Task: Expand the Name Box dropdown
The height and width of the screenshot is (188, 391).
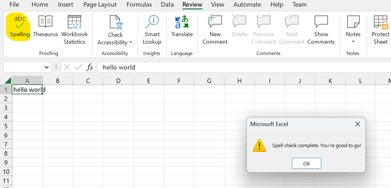Action: coord(47,67)
